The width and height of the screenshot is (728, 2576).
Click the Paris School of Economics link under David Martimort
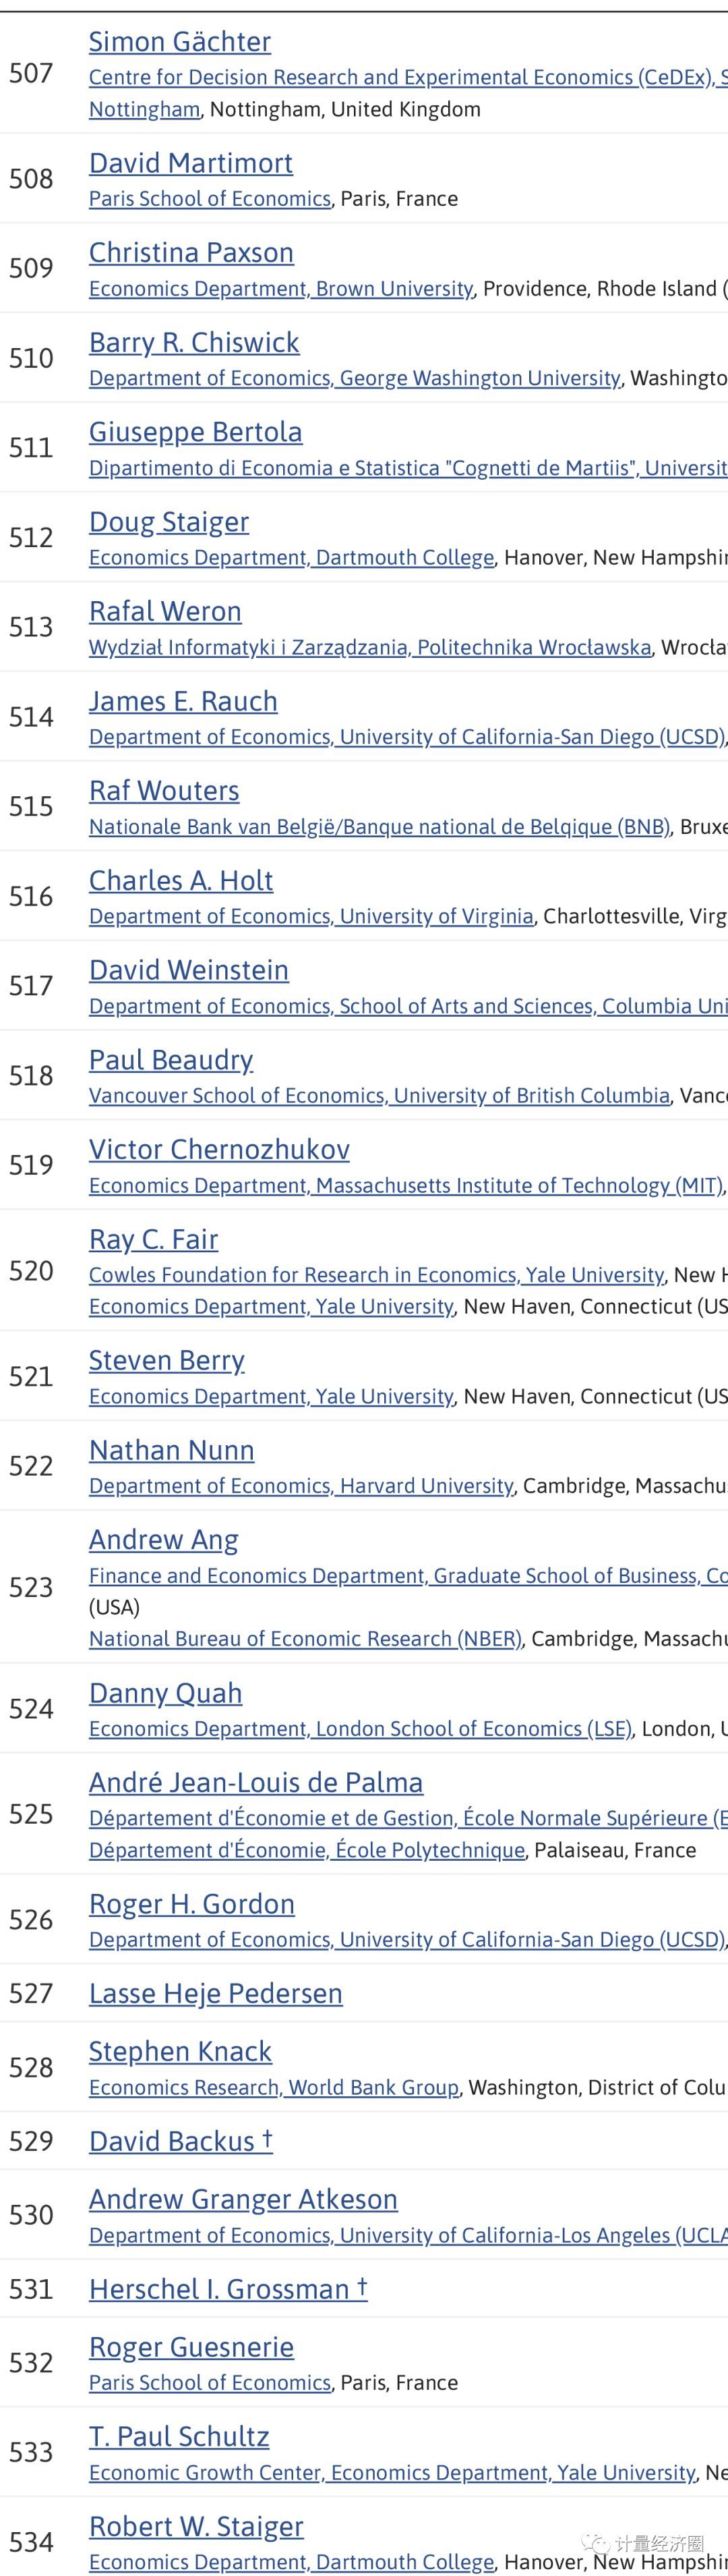tap(210, 199)
